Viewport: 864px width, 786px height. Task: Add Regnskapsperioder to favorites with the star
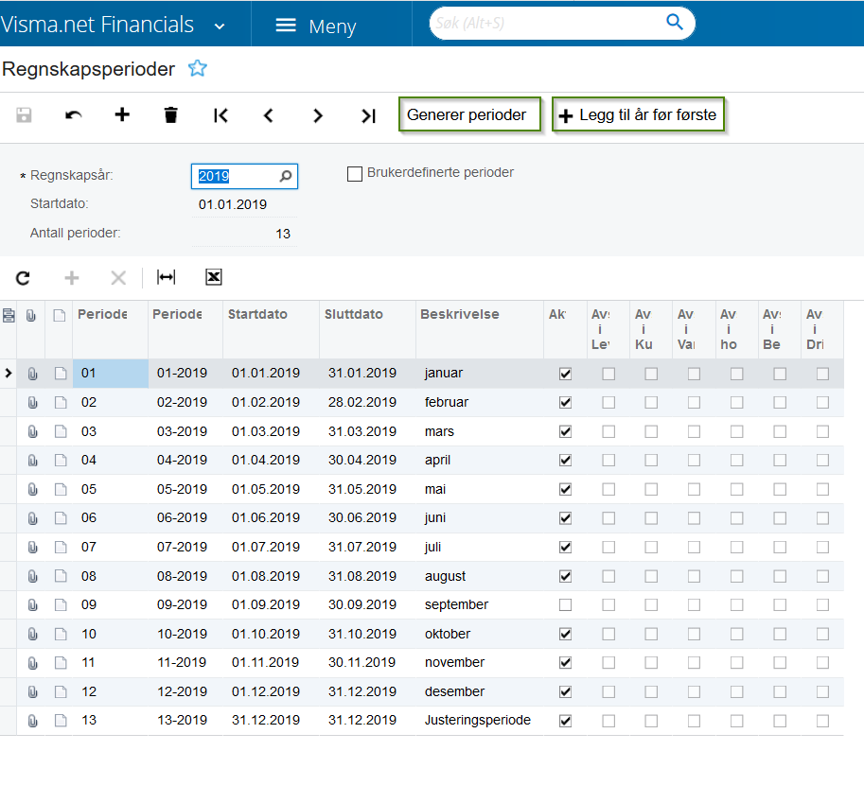coord(197,68)
